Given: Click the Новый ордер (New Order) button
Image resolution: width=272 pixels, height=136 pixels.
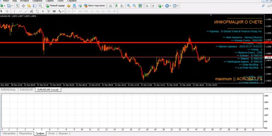Looking at the screenshot, I should [x=56, y=6].
